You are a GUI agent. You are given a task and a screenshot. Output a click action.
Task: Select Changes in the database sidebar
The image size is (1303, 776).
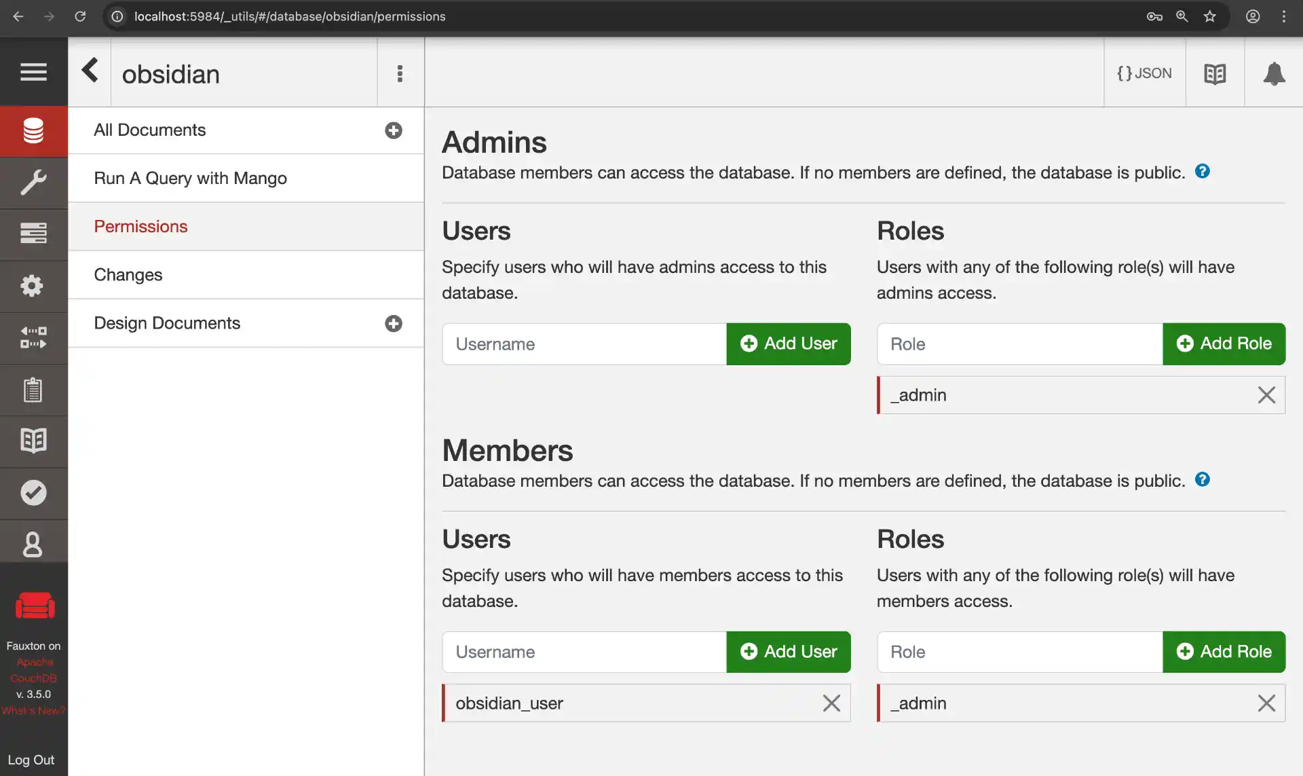coord(128,275)
